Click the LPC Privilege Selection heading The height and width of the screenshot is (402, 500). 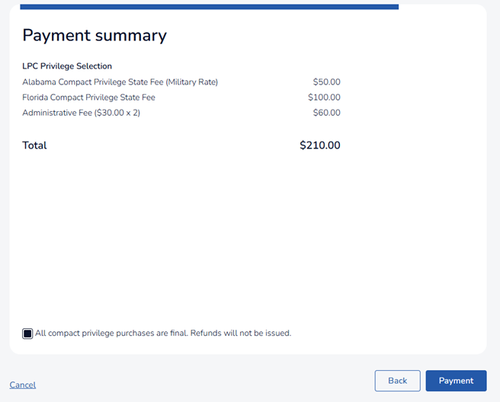67,66
